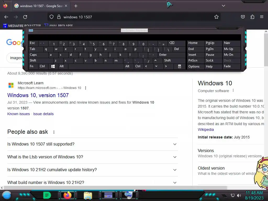Click the Windows logo key on On-Screen Keyboard
268x201 pixels.
pos(53,66)
